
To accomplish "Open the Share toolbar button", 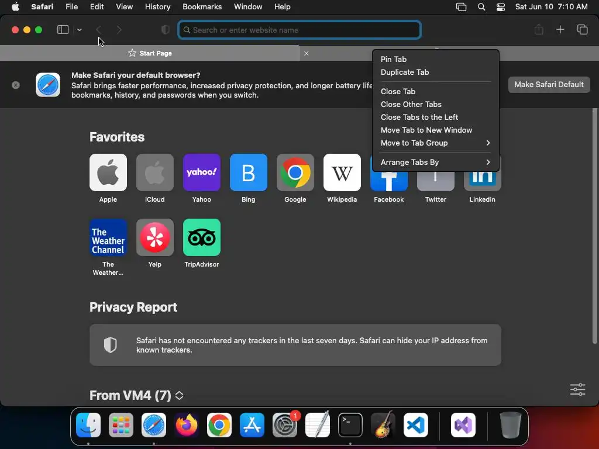I will 539,29.
